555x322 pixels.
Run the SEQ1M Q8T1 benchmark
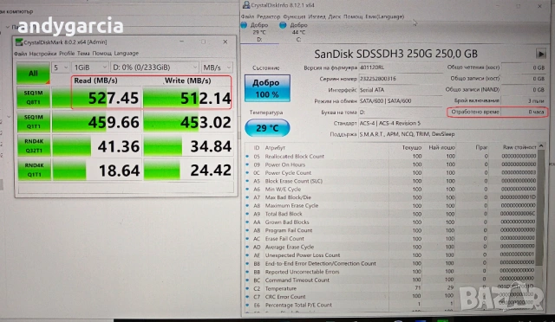[x=34, y=98]
